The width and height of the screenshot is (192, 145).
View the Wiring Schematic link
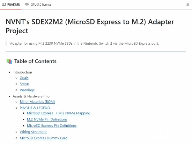[34, 132]
